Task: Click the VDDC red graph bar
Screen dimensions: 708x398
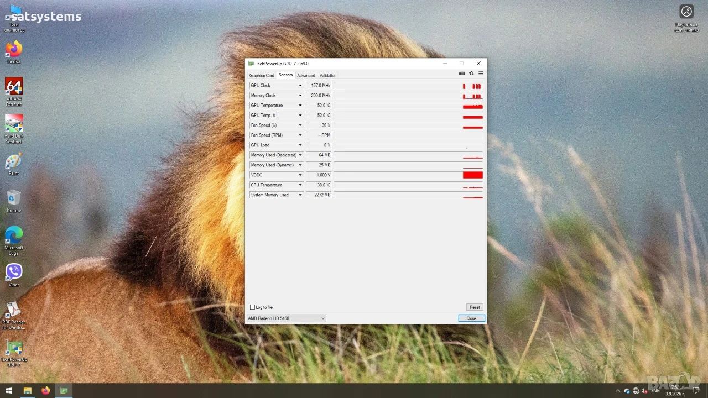Action: (473, 175)
